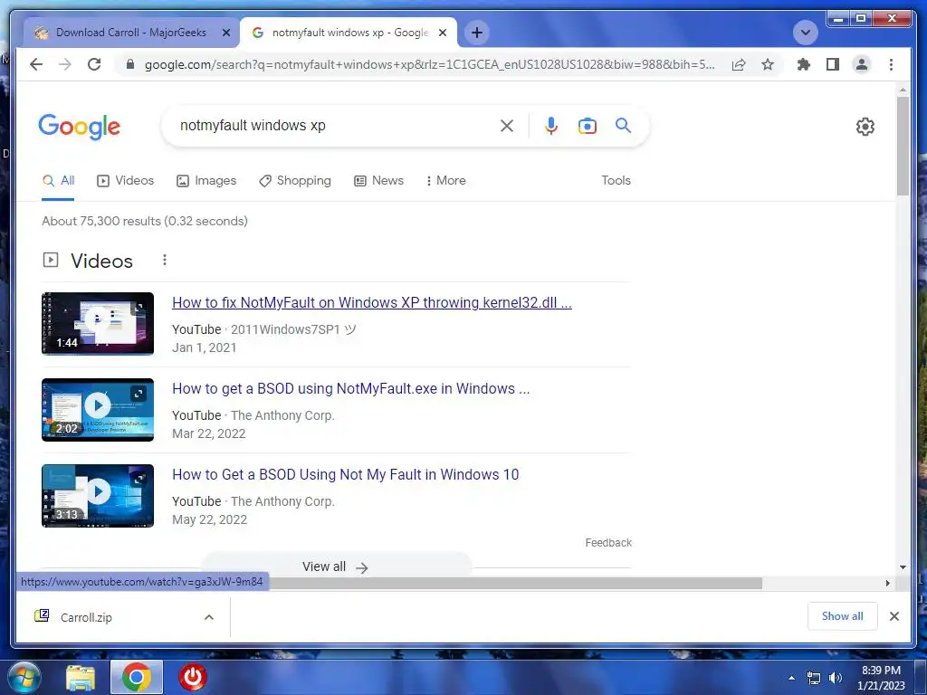
Task: Click the Feedback link
Action: 608,543
